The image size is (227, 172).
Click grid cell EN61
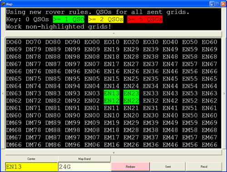209,108
